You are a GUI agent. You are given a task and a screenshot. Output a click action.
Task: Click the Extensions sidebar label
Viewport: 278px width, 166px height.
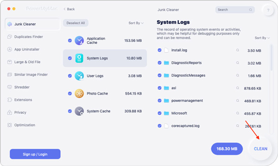pos(23,100)
